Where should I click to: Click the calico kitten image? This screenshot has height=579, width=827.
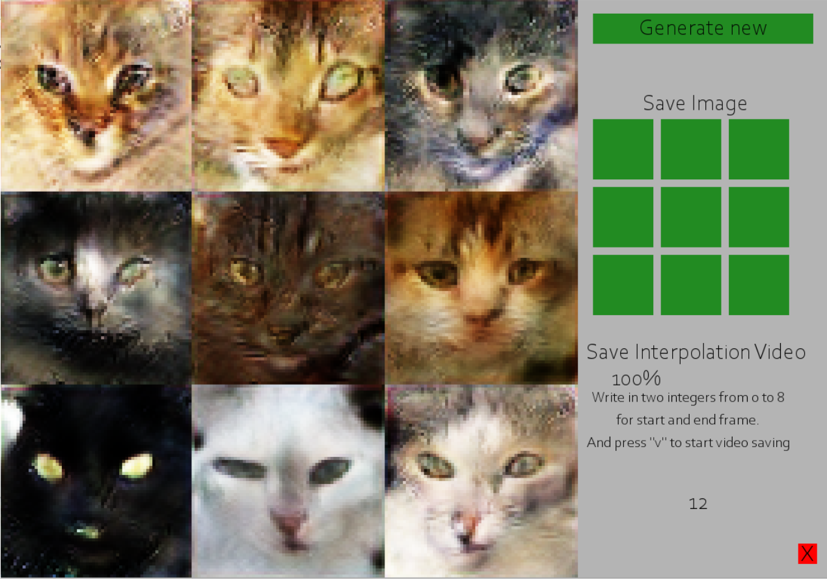481,288
